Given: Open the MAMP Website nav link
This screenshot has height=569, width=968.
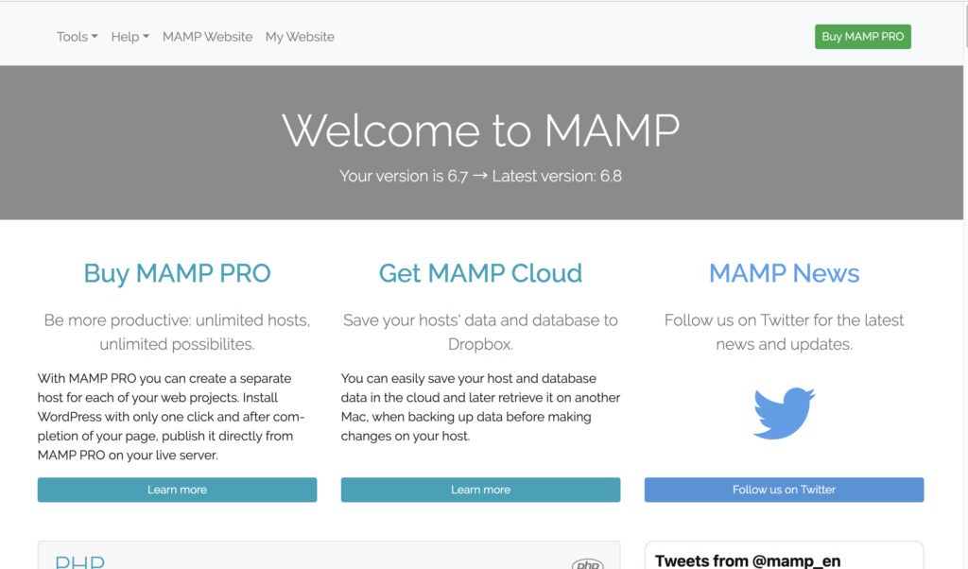Looking at the screenshot, I should click(207, 37).
